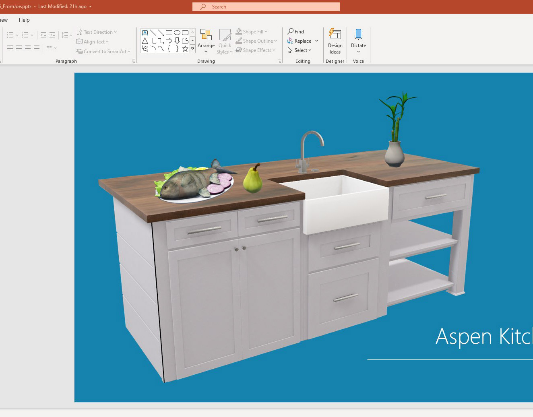Click the Find magnifier button

pyautogui.click(x=296, y=31)
